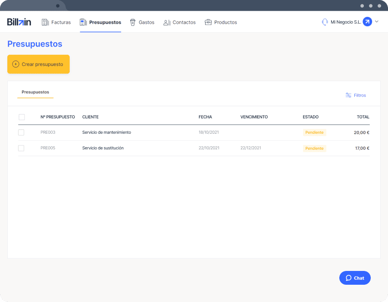Click the total 17,00 €
The image size is (388, 302).
pyautogui.click(x=362, y=148)
